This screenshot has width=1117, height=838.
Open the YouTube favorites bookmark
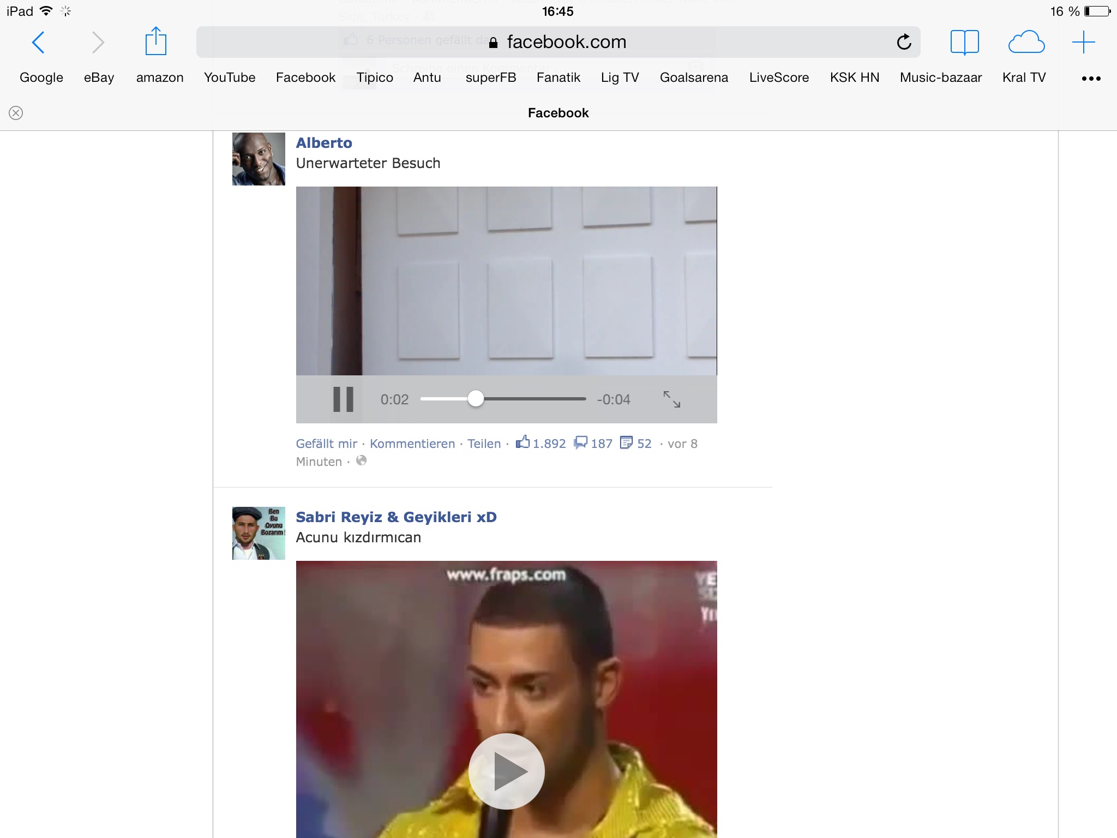tap(230, 77)
